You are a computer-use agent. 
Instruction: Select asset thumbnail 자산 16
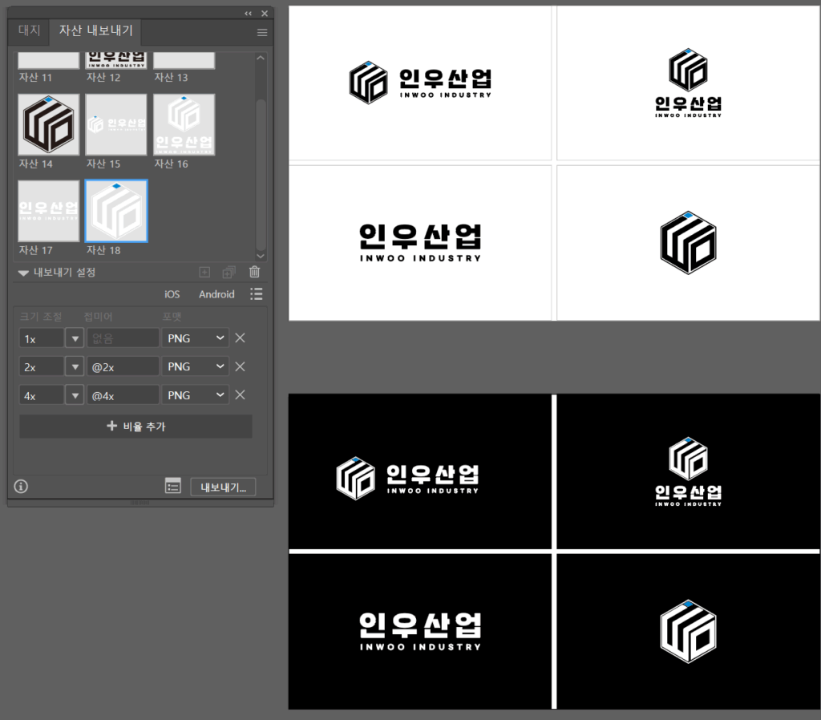184,124
